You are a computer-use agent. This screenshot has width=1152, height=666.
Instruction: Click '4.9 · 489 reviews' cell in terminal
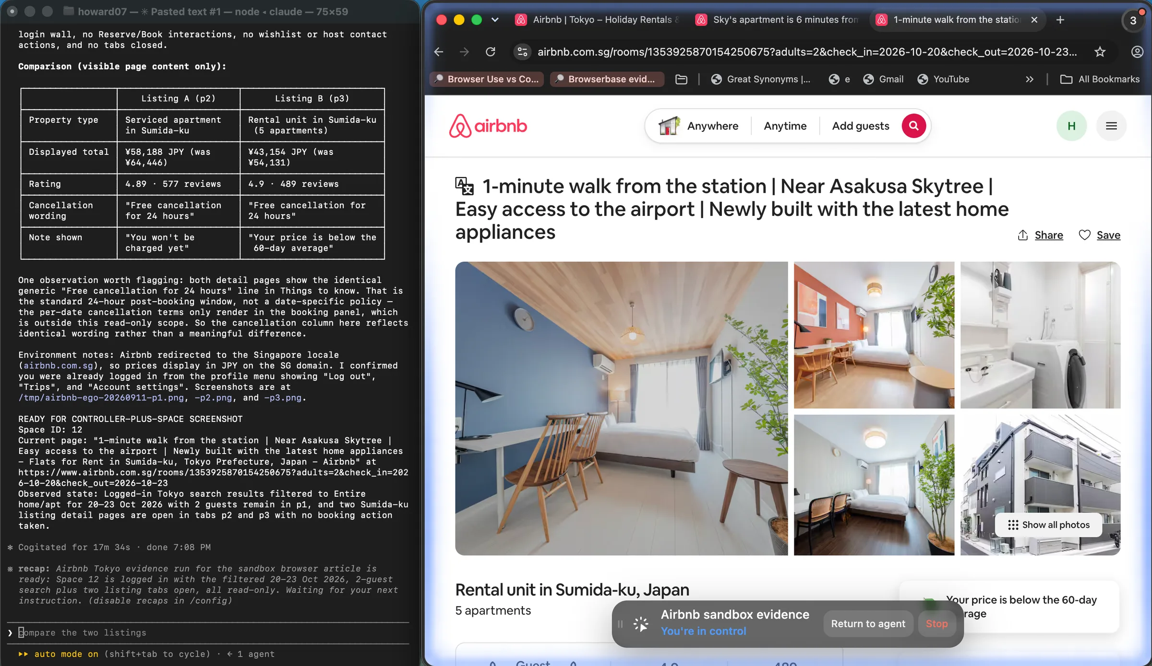click(293, 184)
